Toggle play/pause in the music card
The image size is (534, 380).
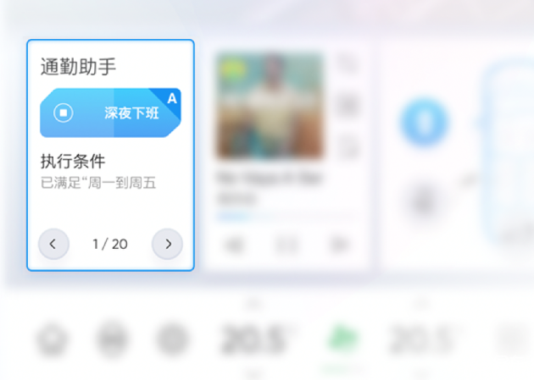click(x=286, y=244)
